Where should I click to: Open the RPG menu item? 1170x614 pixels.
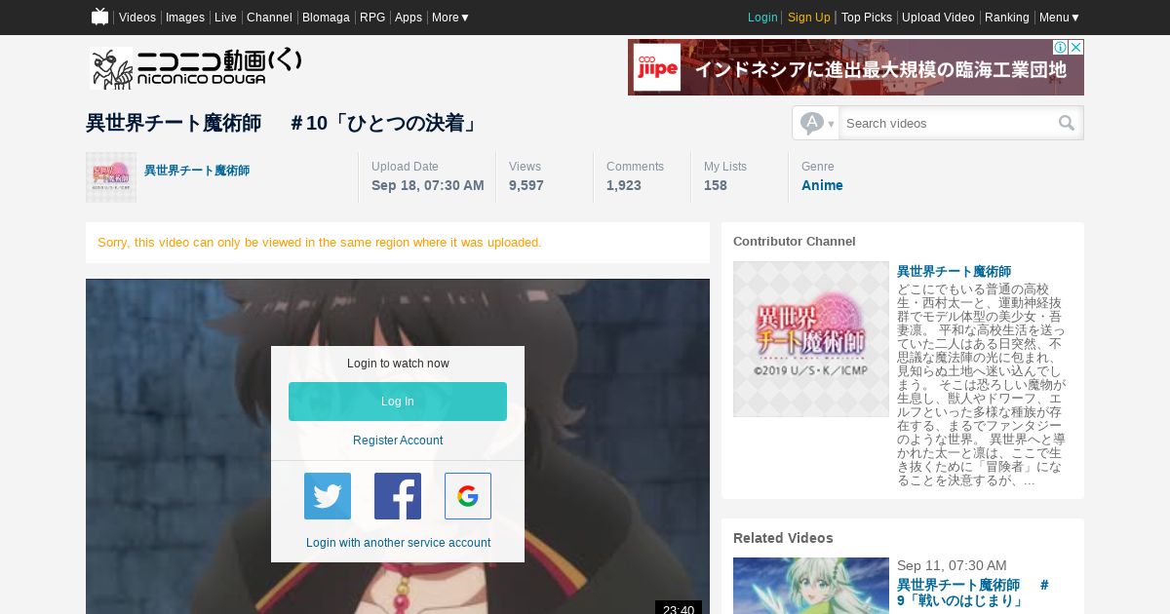(x=372, y=18)
